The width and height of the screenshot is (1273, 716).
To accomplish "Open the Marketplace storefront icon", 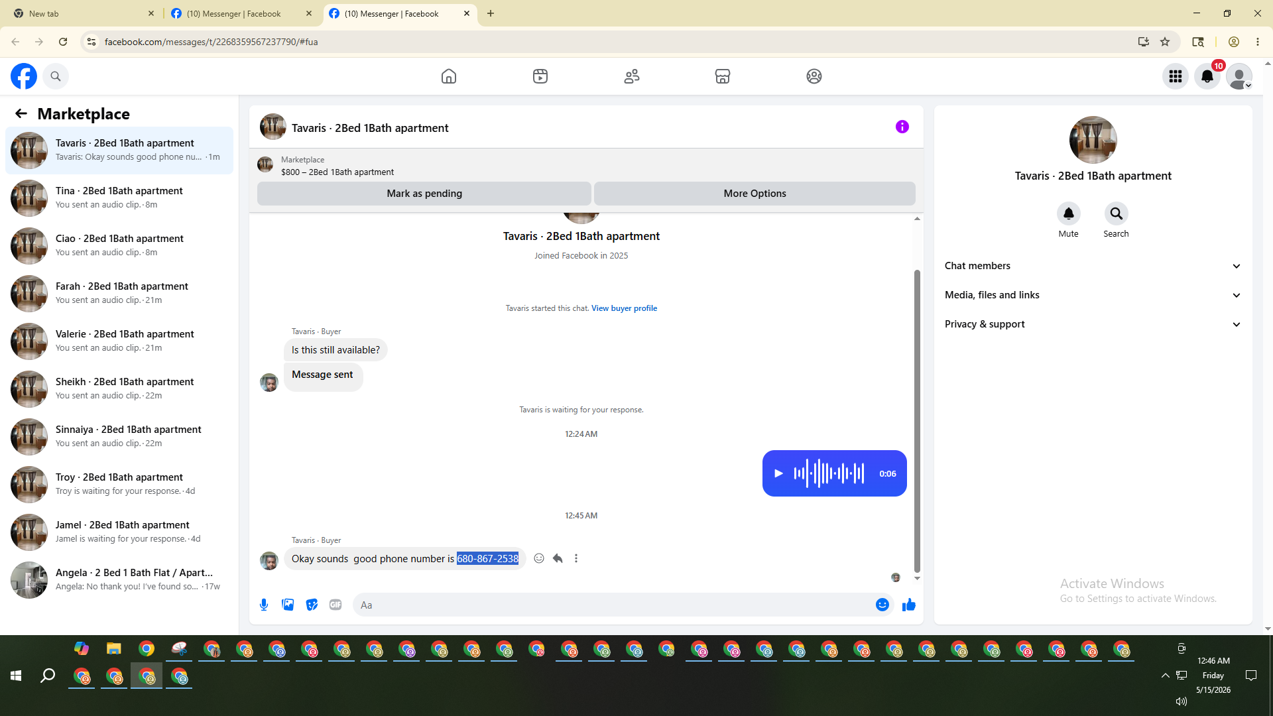I will (723, 76).
